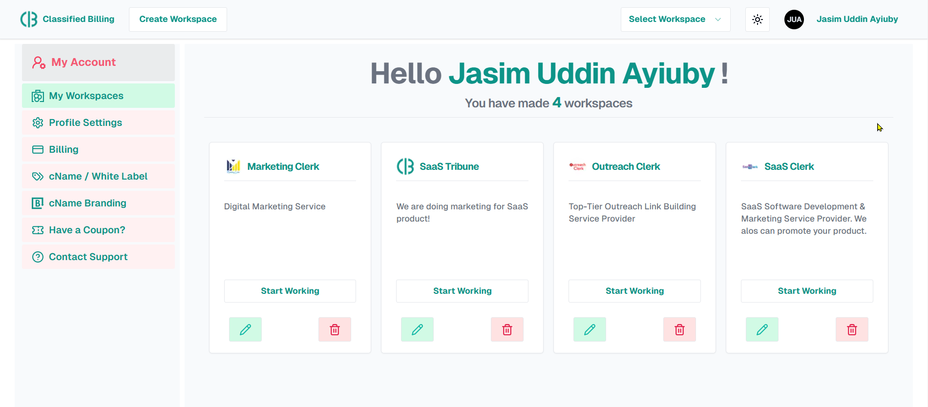Click the Contact Support question mark icon
Image resolution: width=928 pixels, height=407 pixels.
click(x=38, y=257)
